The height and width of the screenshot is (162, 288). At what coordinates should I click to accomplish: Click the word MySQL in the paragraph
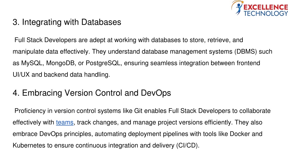point(32,63)
